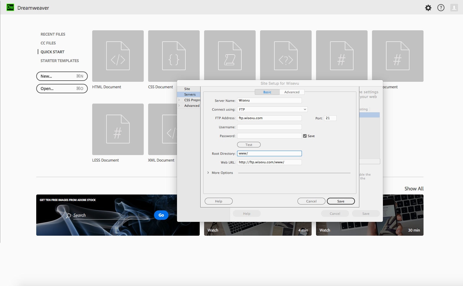Click the Adobe Stock Search field
This screenshot has height=286, width=463.
tap(110, 215)
